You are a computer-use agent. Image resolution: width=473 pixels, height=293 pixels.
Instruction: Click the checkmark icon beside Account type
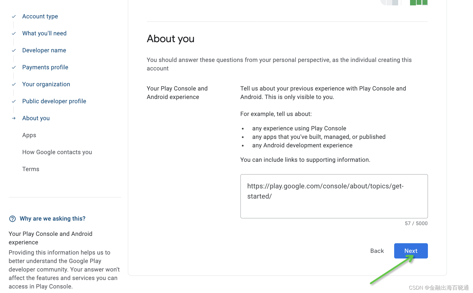point(14,16)
